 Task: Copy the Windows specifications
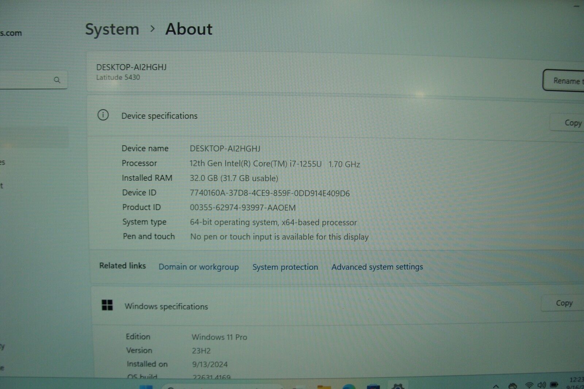pos(563,303)
